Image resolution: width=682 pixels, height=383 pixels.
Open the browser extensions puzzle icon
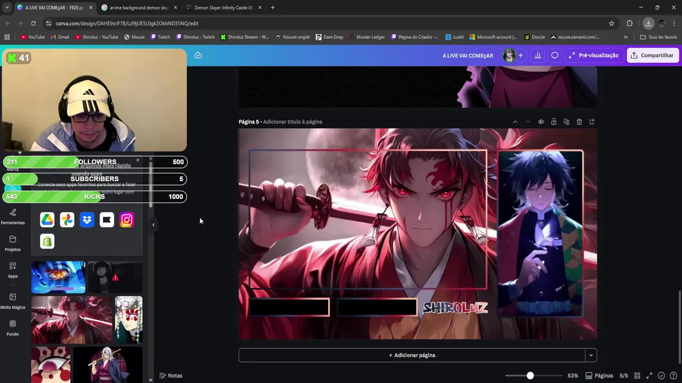click(x=630, y=23)
